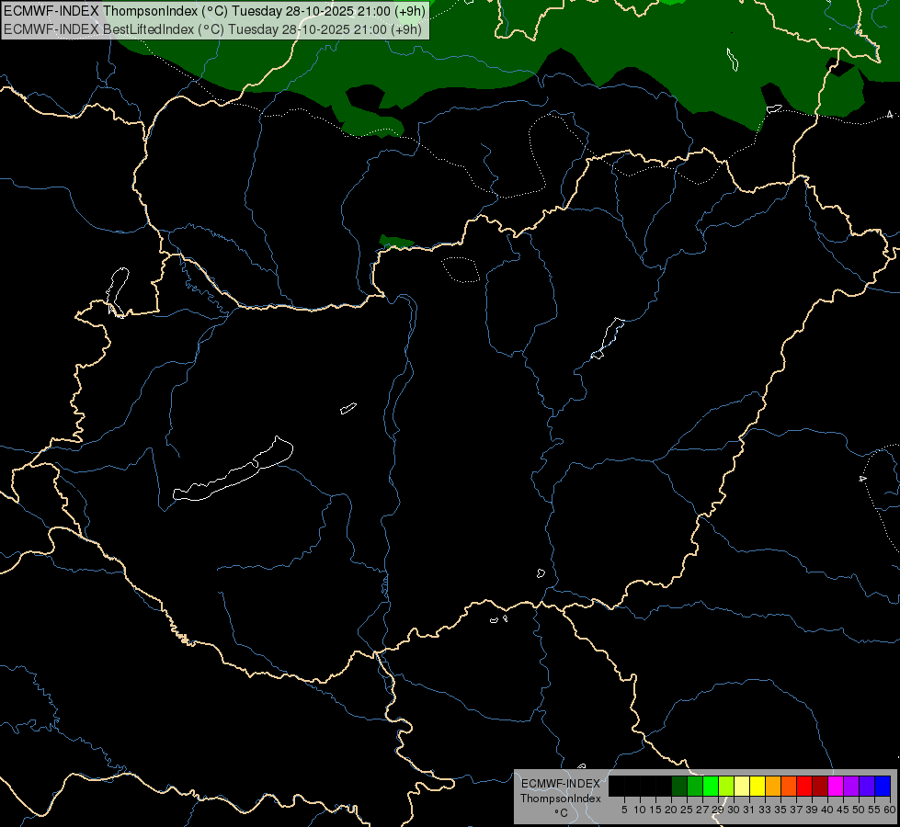Click the legend scale value 20

[671, 810]
